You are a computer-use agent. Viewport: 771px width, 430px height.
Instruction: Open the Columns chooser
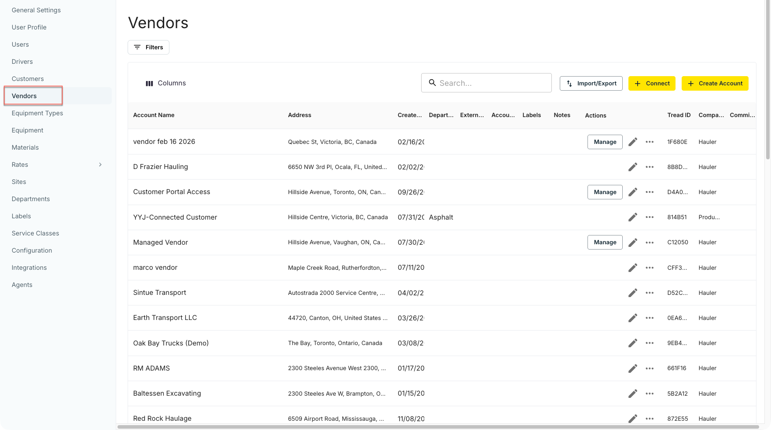[165, 83]
